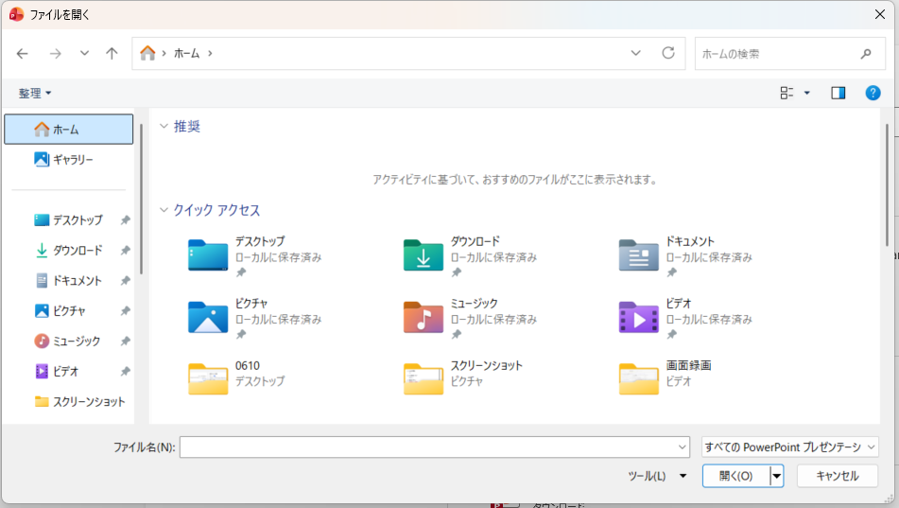899x508 pixels.
Task: Change view layout icon
Action: (x=787, y=93)
